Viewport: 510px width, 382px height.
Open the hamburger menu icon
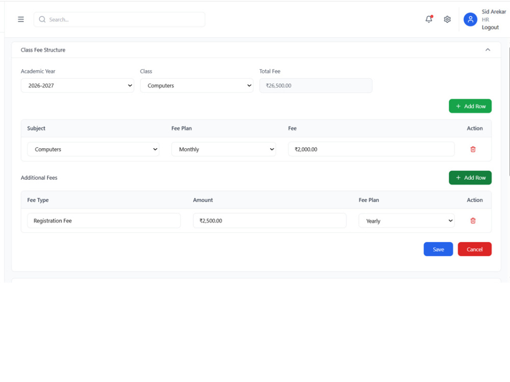coord(21,19)
